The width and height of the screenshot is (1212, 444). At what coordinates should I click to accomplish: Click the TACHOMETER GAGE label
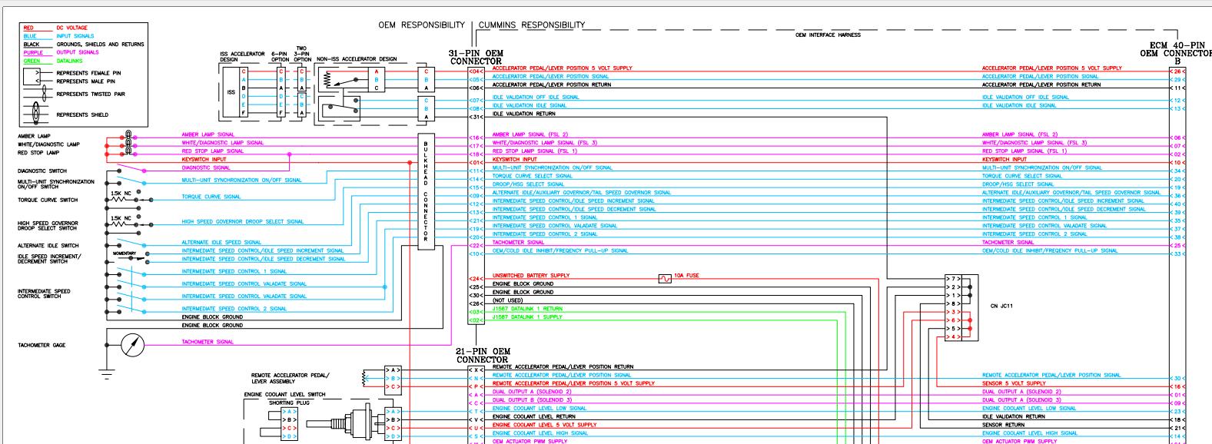pyautogui.click(x=42, y=345)
